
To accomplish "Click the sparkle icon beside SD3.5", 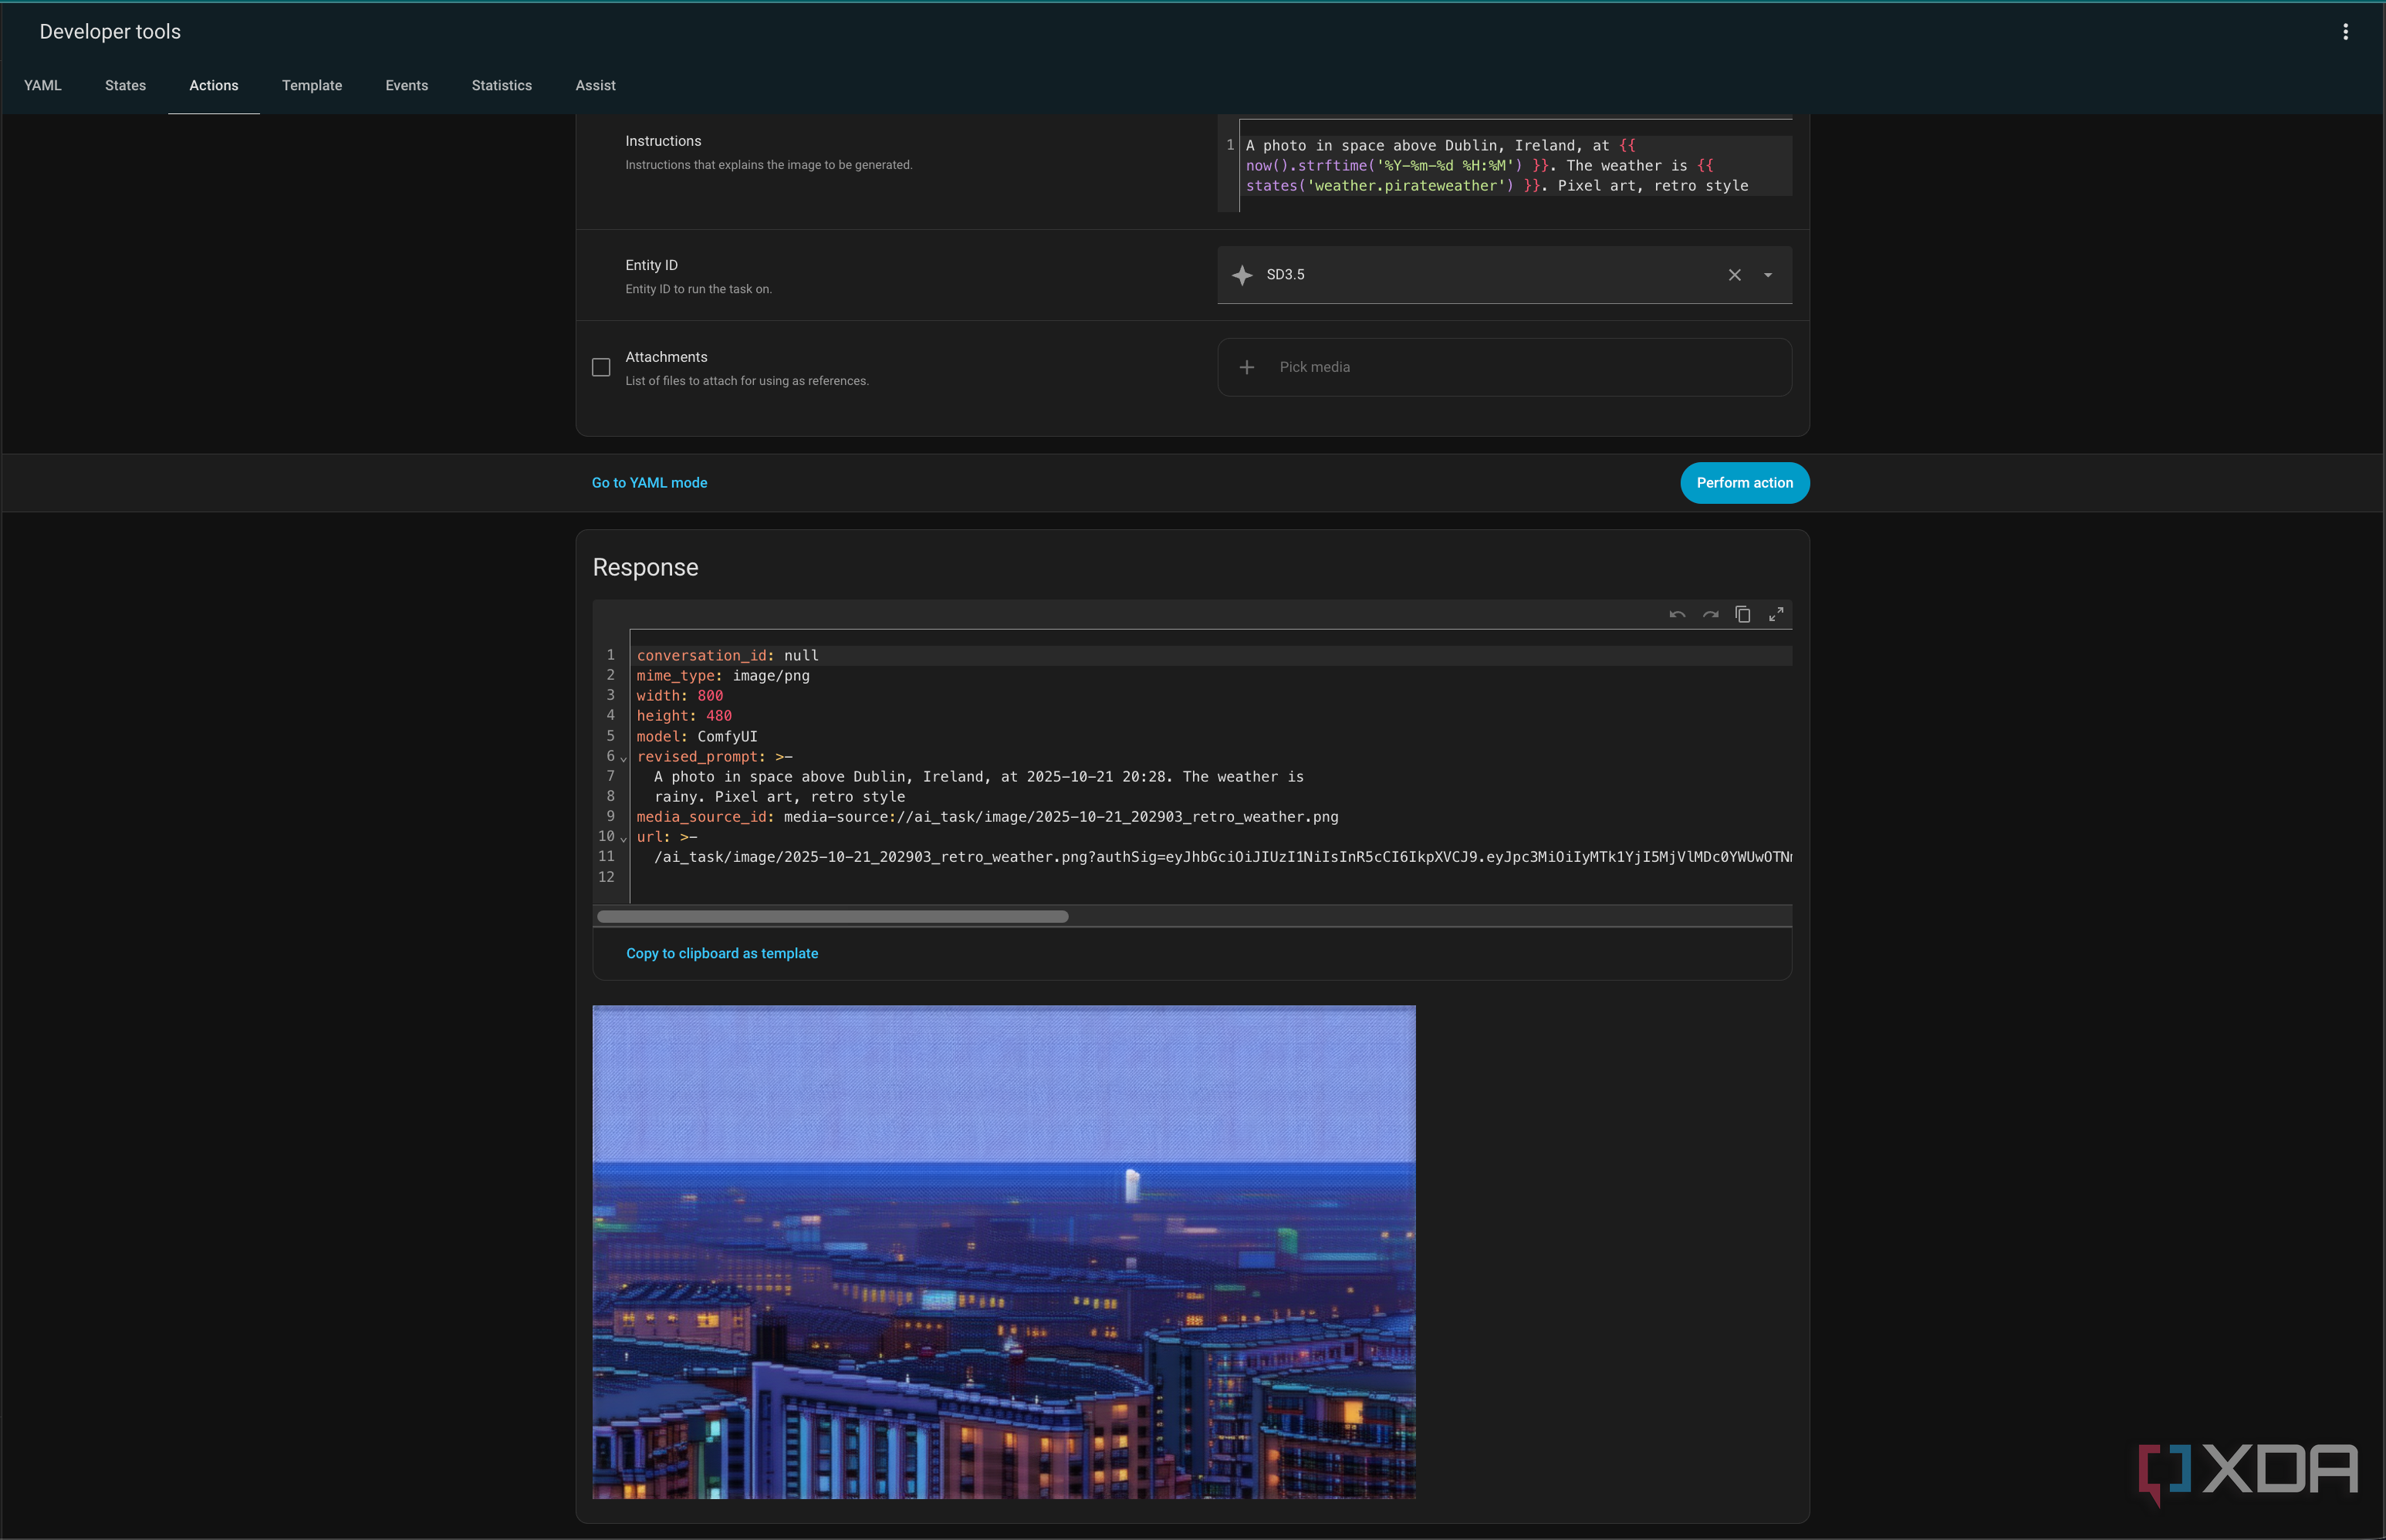I will point(1242,275).
